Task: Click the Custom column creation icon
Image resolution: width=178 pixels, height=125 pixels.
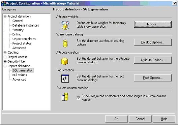Action: pyautogui.click(x=65, y=97)
